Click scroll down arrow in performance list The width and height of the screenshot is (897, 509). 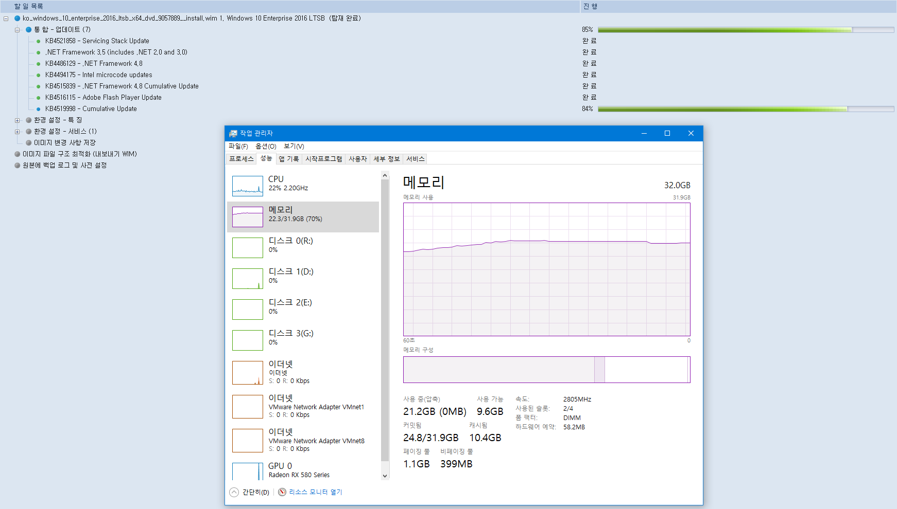(385, 476)
